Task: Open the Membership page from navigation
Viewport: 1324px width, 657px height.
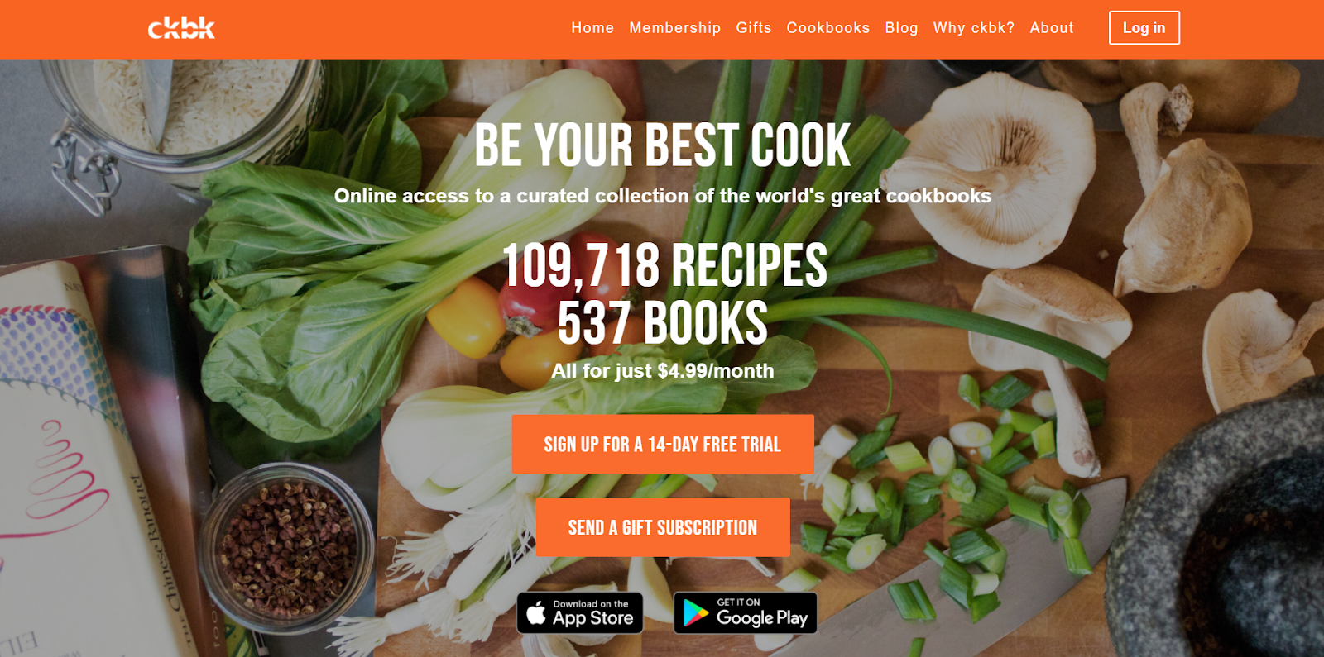Action: coord(675,28)
